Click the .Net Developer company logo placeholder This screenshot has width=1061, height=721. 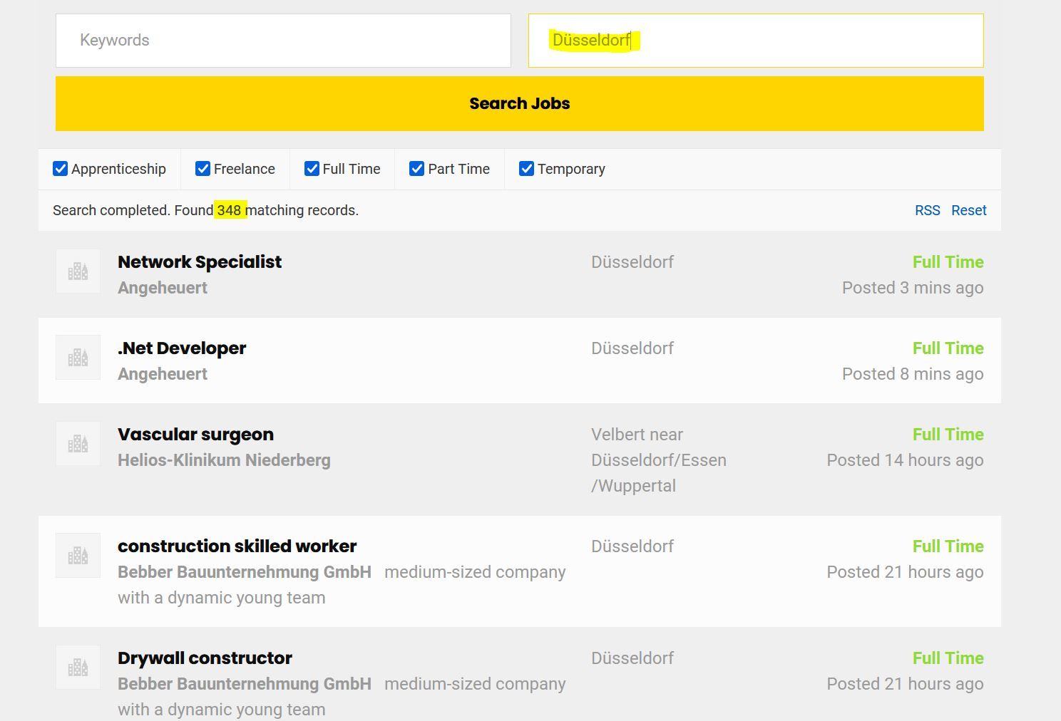(x=78, y=358)
